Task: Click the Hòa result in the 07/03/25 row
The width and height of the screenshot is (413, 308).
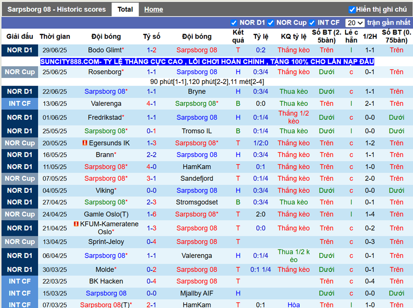Action: point(294,305)
